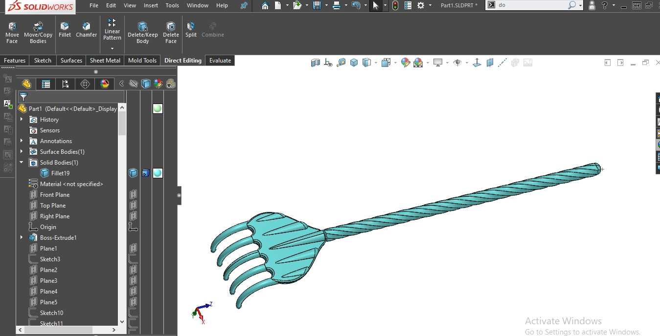Expand the History tree node

click(22, 120)
